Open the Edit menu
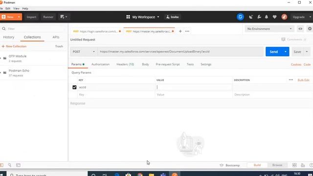313x176 pixels. click(8, 8)
